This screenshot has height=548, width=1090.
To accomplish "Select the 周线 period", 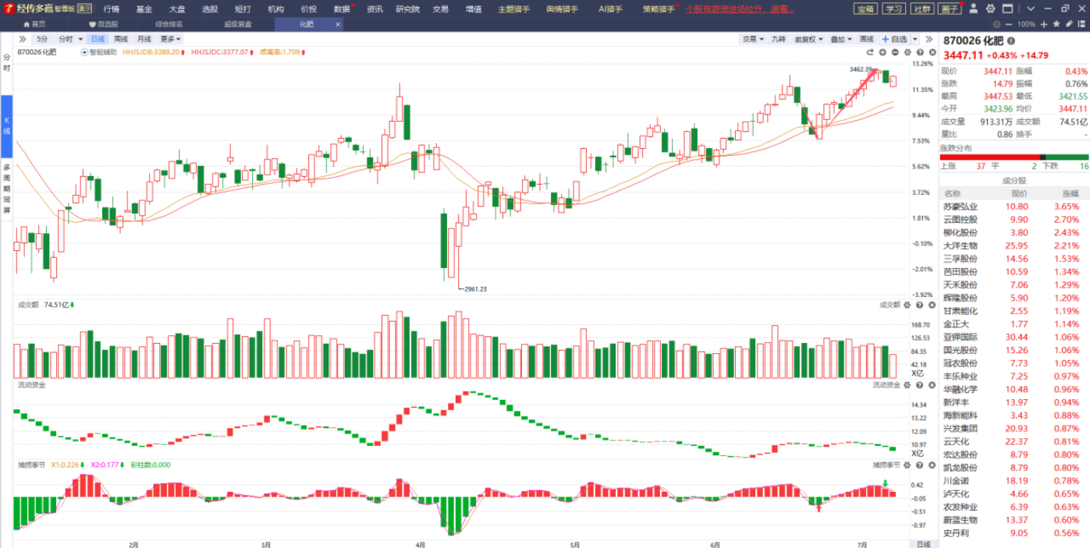I will [x=121, y=39].
